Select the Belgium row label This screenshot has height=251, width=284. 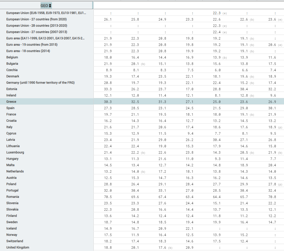(12, 57)
